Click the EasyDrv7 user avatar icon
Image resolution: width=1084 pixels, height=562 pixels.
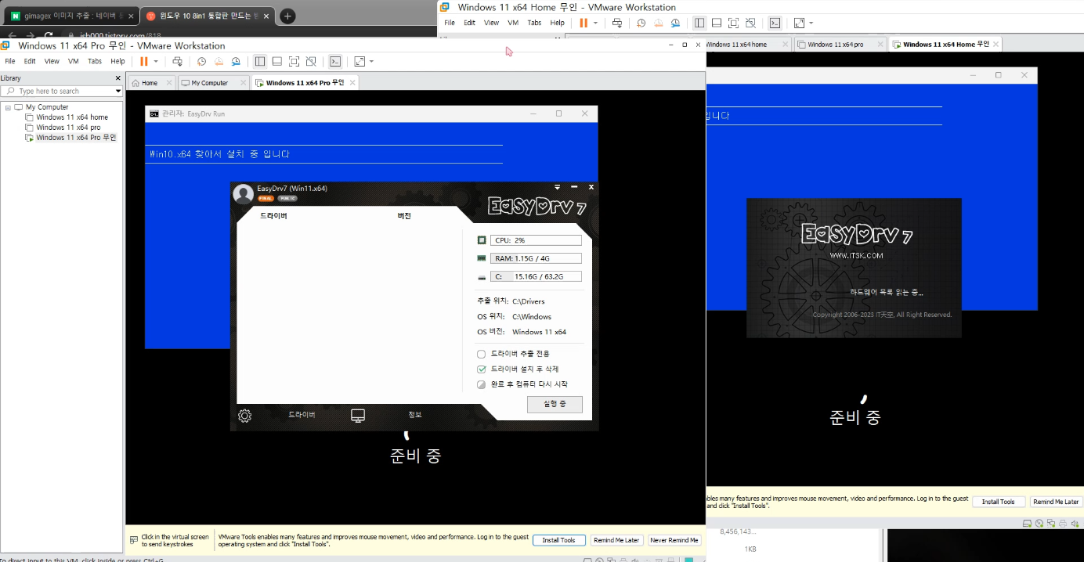pyautogui.click(x=244, y=193)
